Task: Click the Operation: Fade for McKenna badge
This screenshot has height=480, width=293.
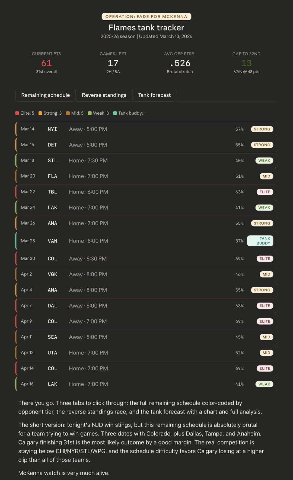Action: click(146, 17)
